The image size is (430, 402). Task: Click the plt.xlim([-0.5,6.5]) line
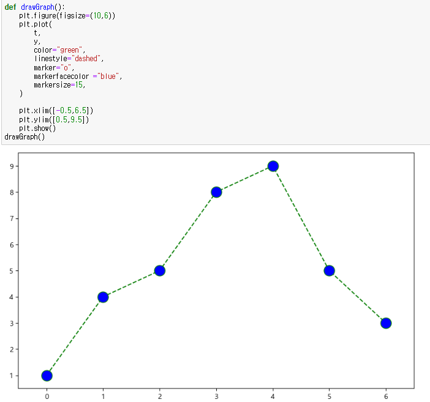(x=56, y=110)
